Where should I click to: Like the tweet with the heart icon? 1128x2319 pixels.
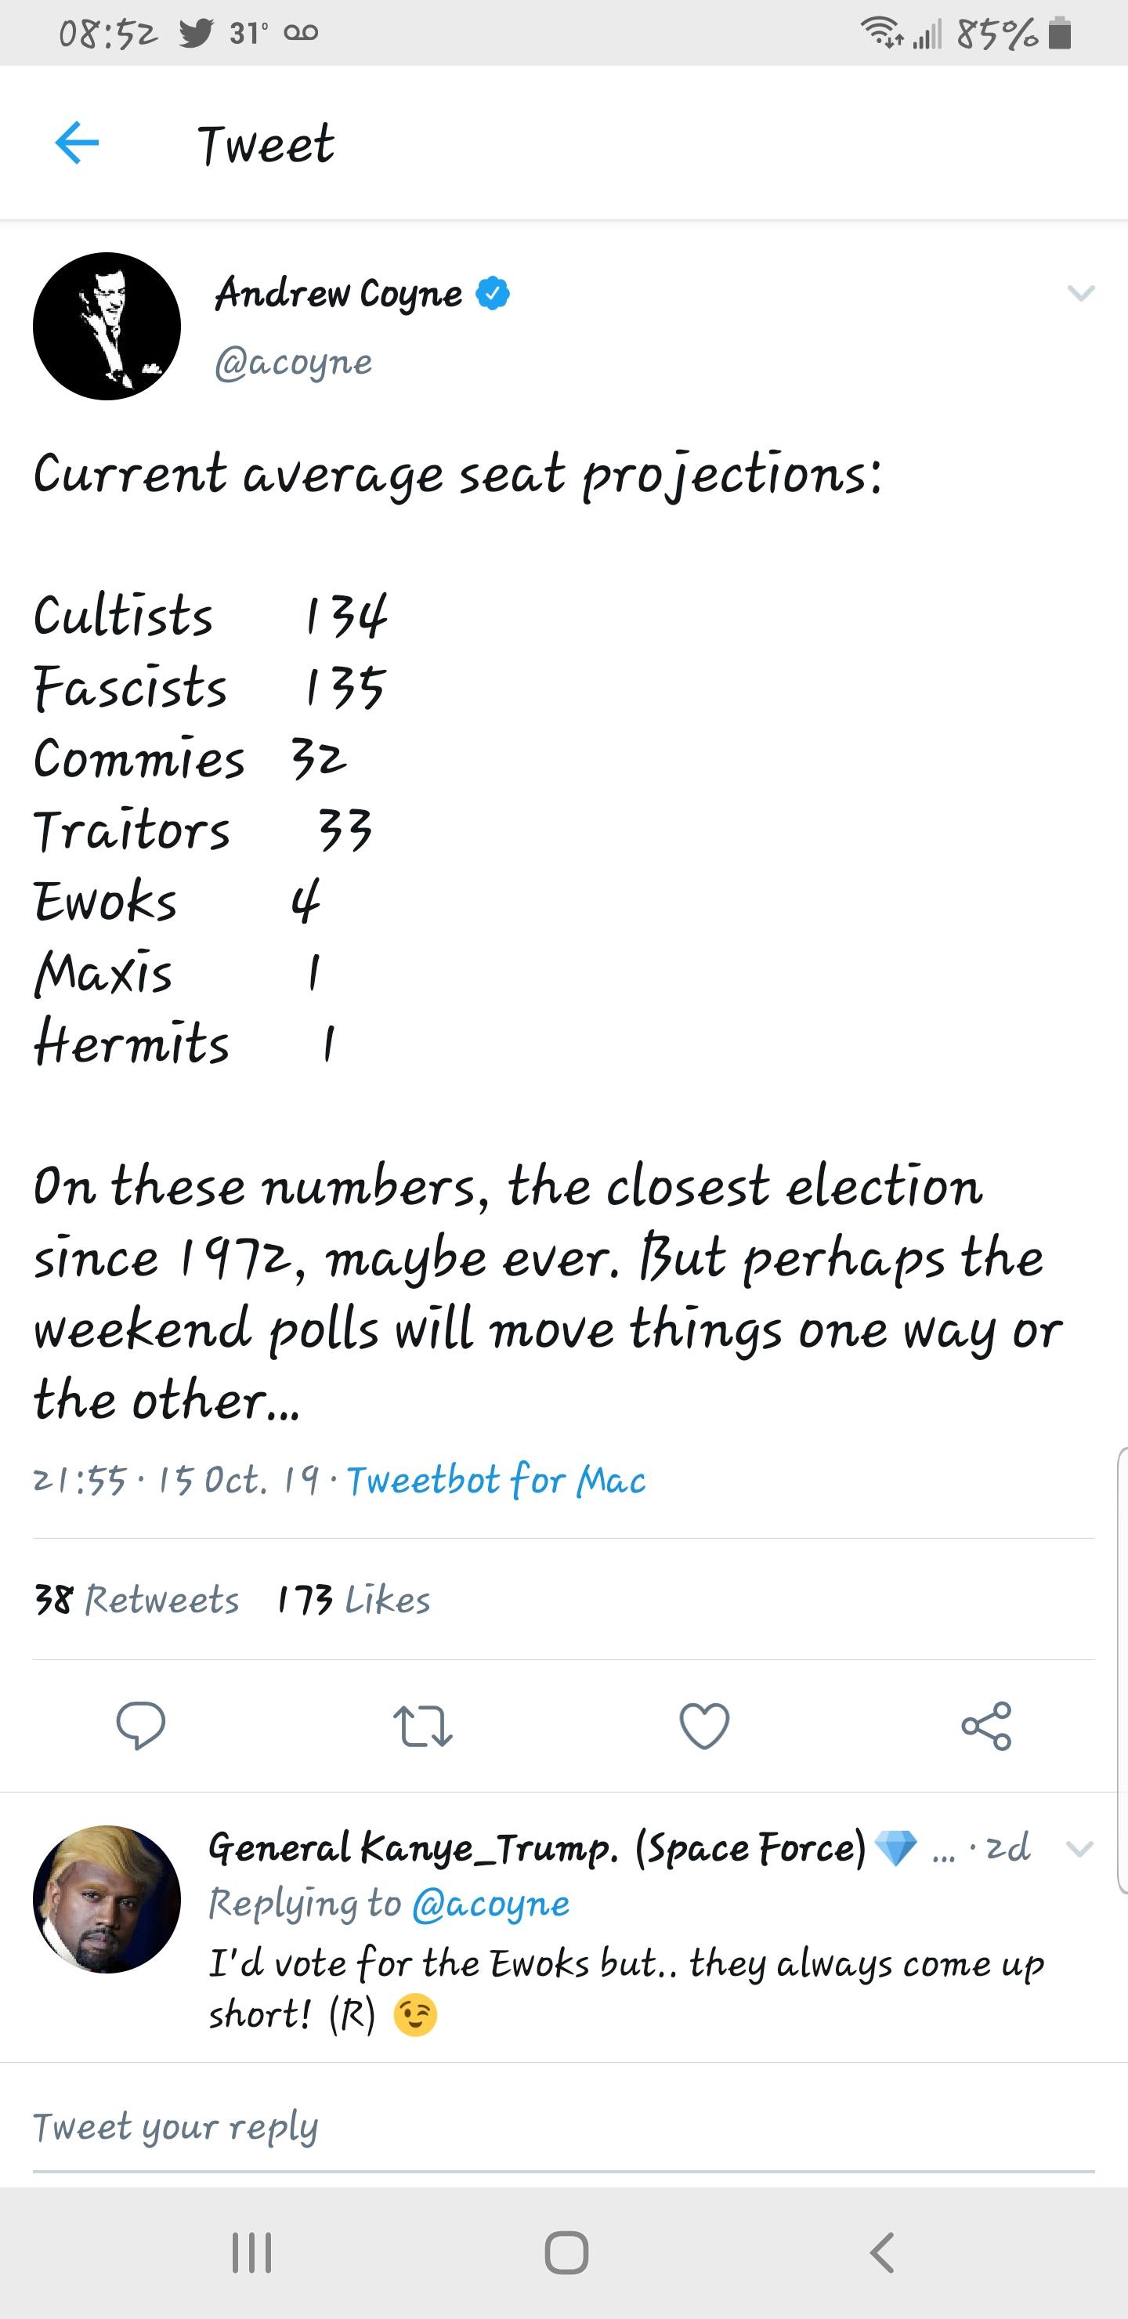click(704, 1726)
